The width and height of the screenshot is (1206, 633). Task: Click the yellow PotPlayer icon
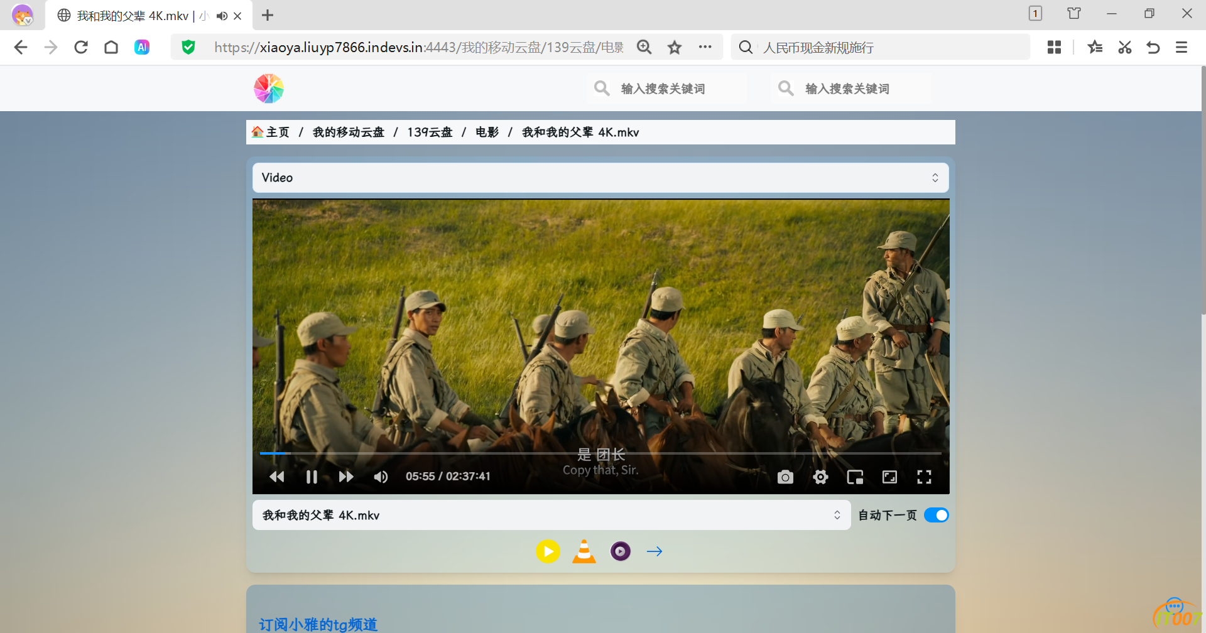tap(548, 551)
